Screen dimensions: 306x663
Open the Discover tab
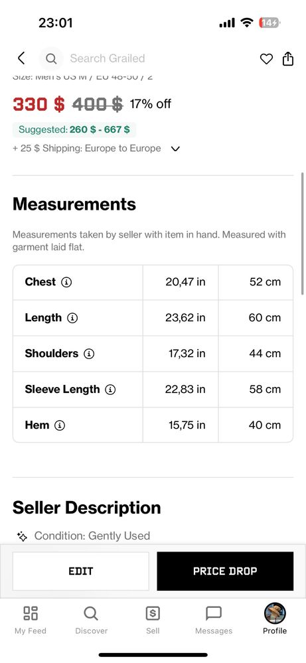(x=92, y=619)
